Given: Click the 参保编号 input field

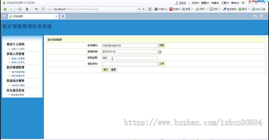Looking at the screenshot, I should [130, 45].
